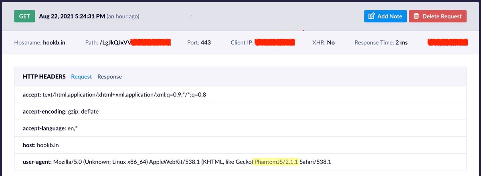Switch to the Request headers tab

[x=81, y=76]
